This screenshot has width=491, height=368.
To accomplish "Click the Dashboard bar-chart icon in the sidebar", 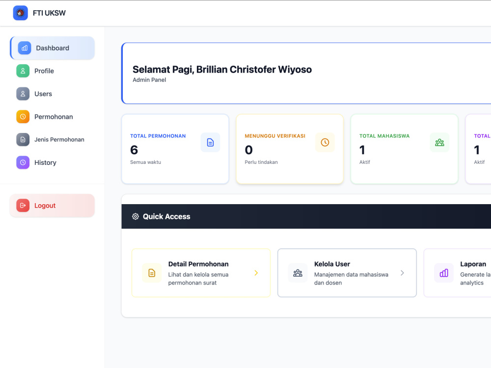I will tap(25, 48).
